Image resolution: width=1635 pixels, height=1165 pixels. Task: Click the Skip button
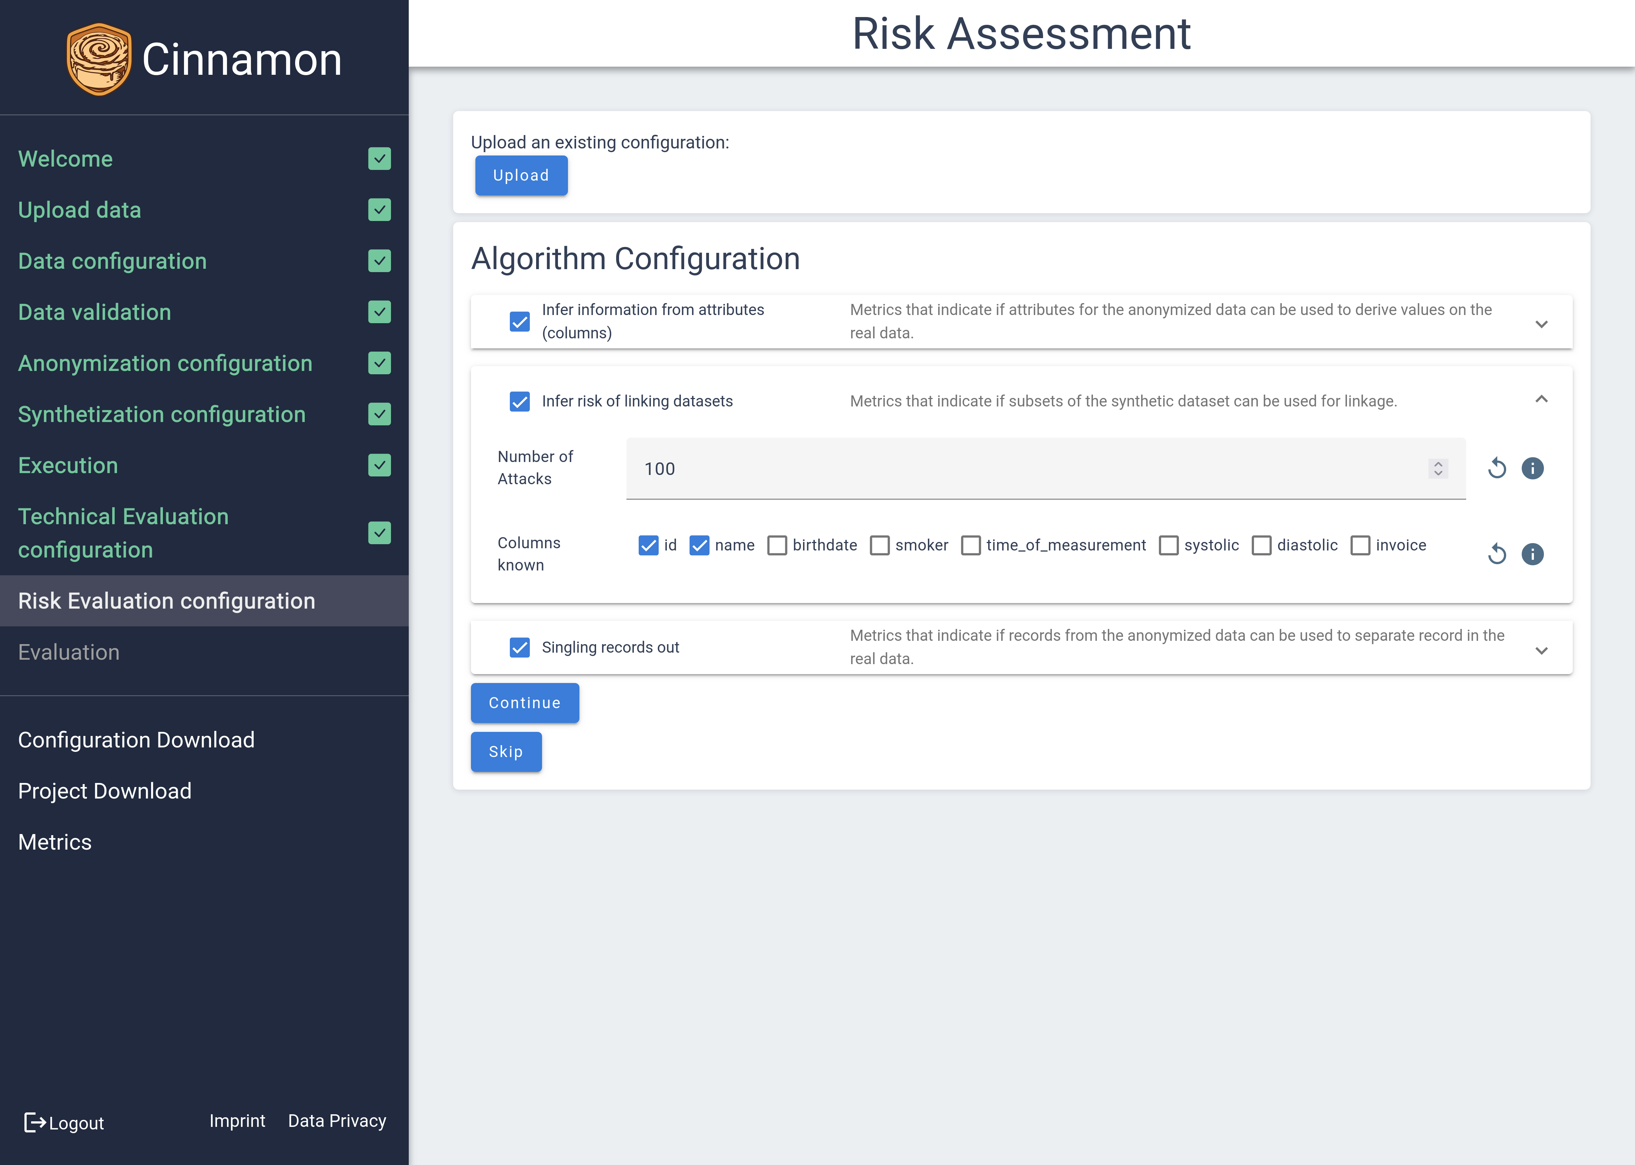coord(506,752)
